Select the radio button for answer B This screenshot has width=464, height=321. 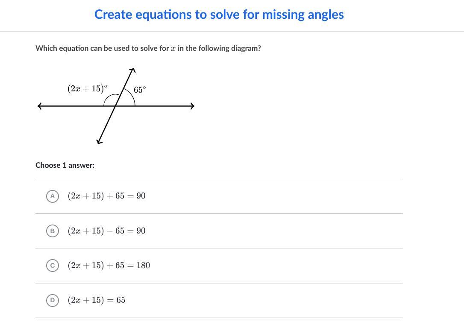52,231
